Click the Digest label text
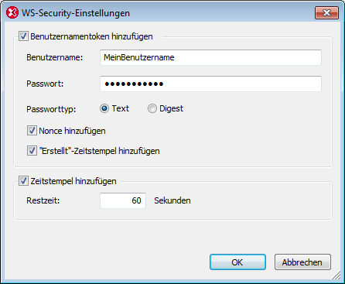This screenshot has height=284, width=345. (171, 109)
